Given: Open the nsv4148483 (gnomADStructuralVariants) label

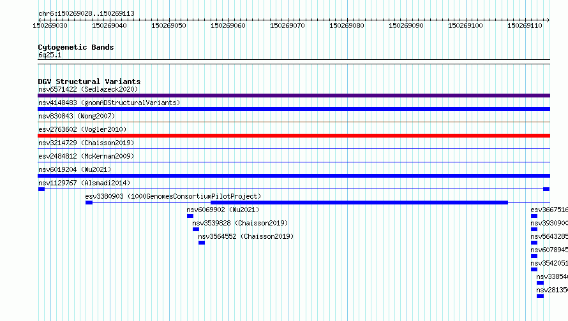Looking at the screenshot, I should coord(109,103).
